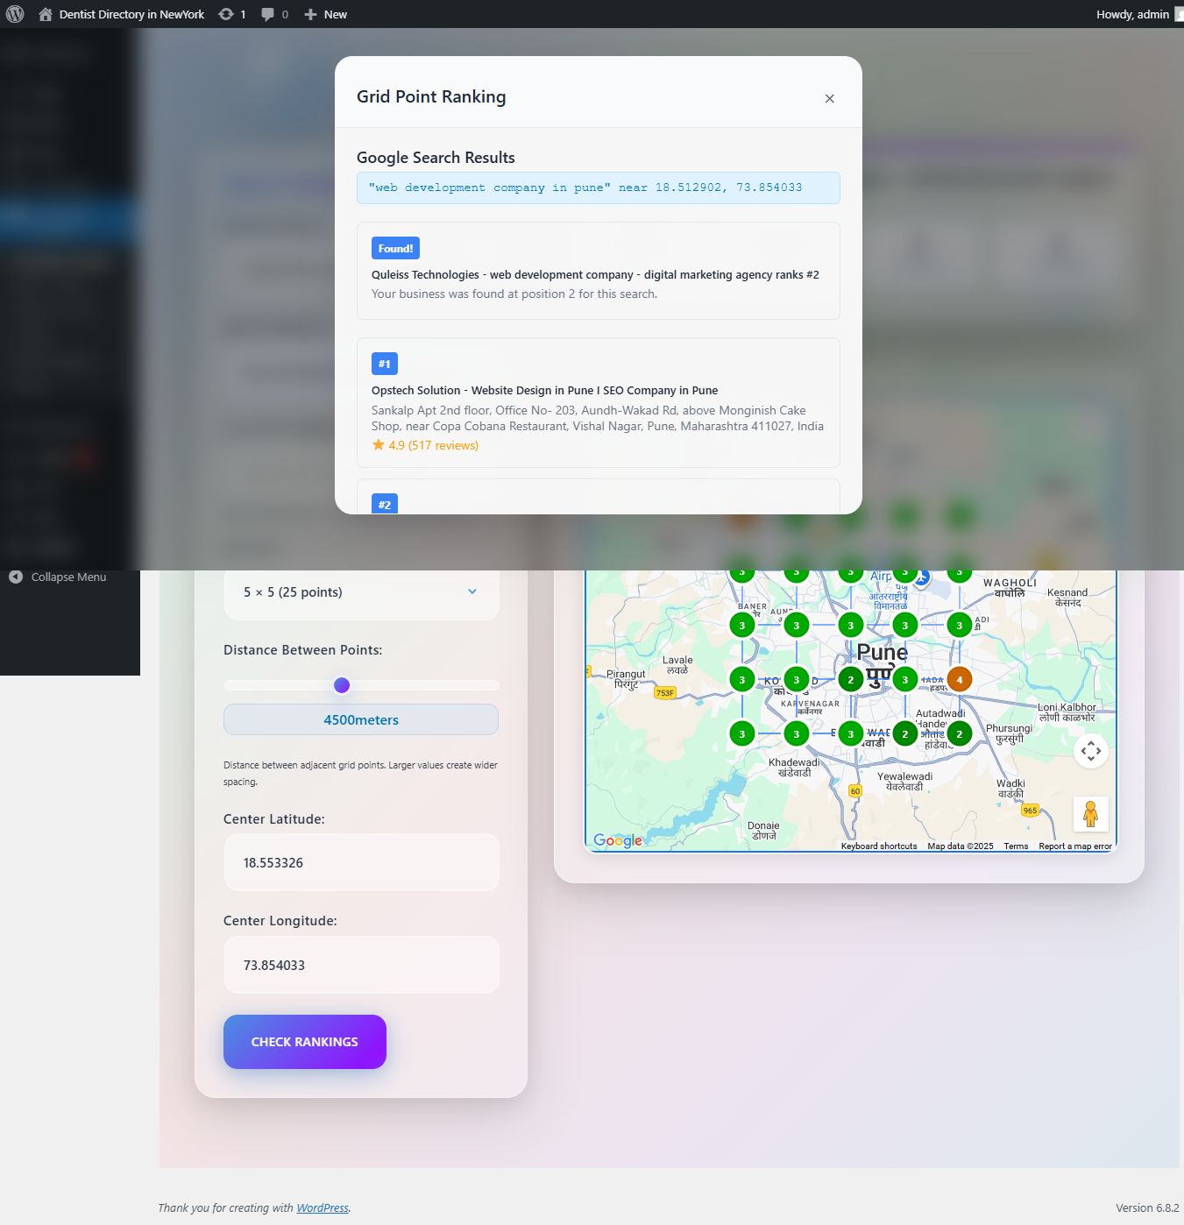The height and width of the screenshot is (1225, 1184).
Task: Collapse the WordPress admin menu
Action: [58, 577]
